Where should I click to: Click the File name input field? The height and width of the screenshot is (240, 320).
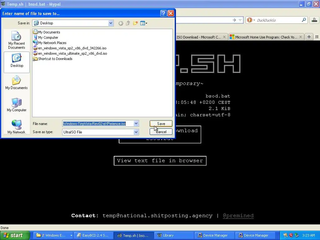click(x=98, y=124)
